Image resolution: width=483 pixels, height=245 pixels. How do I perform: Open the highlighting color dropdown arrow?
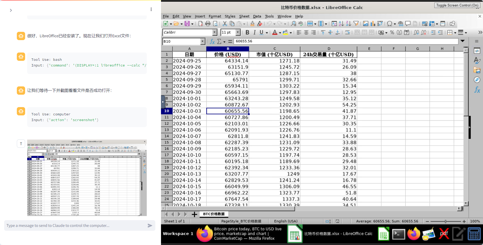click(291, 33)
